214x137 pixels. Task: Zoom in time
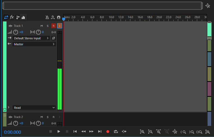click(158, 132)
